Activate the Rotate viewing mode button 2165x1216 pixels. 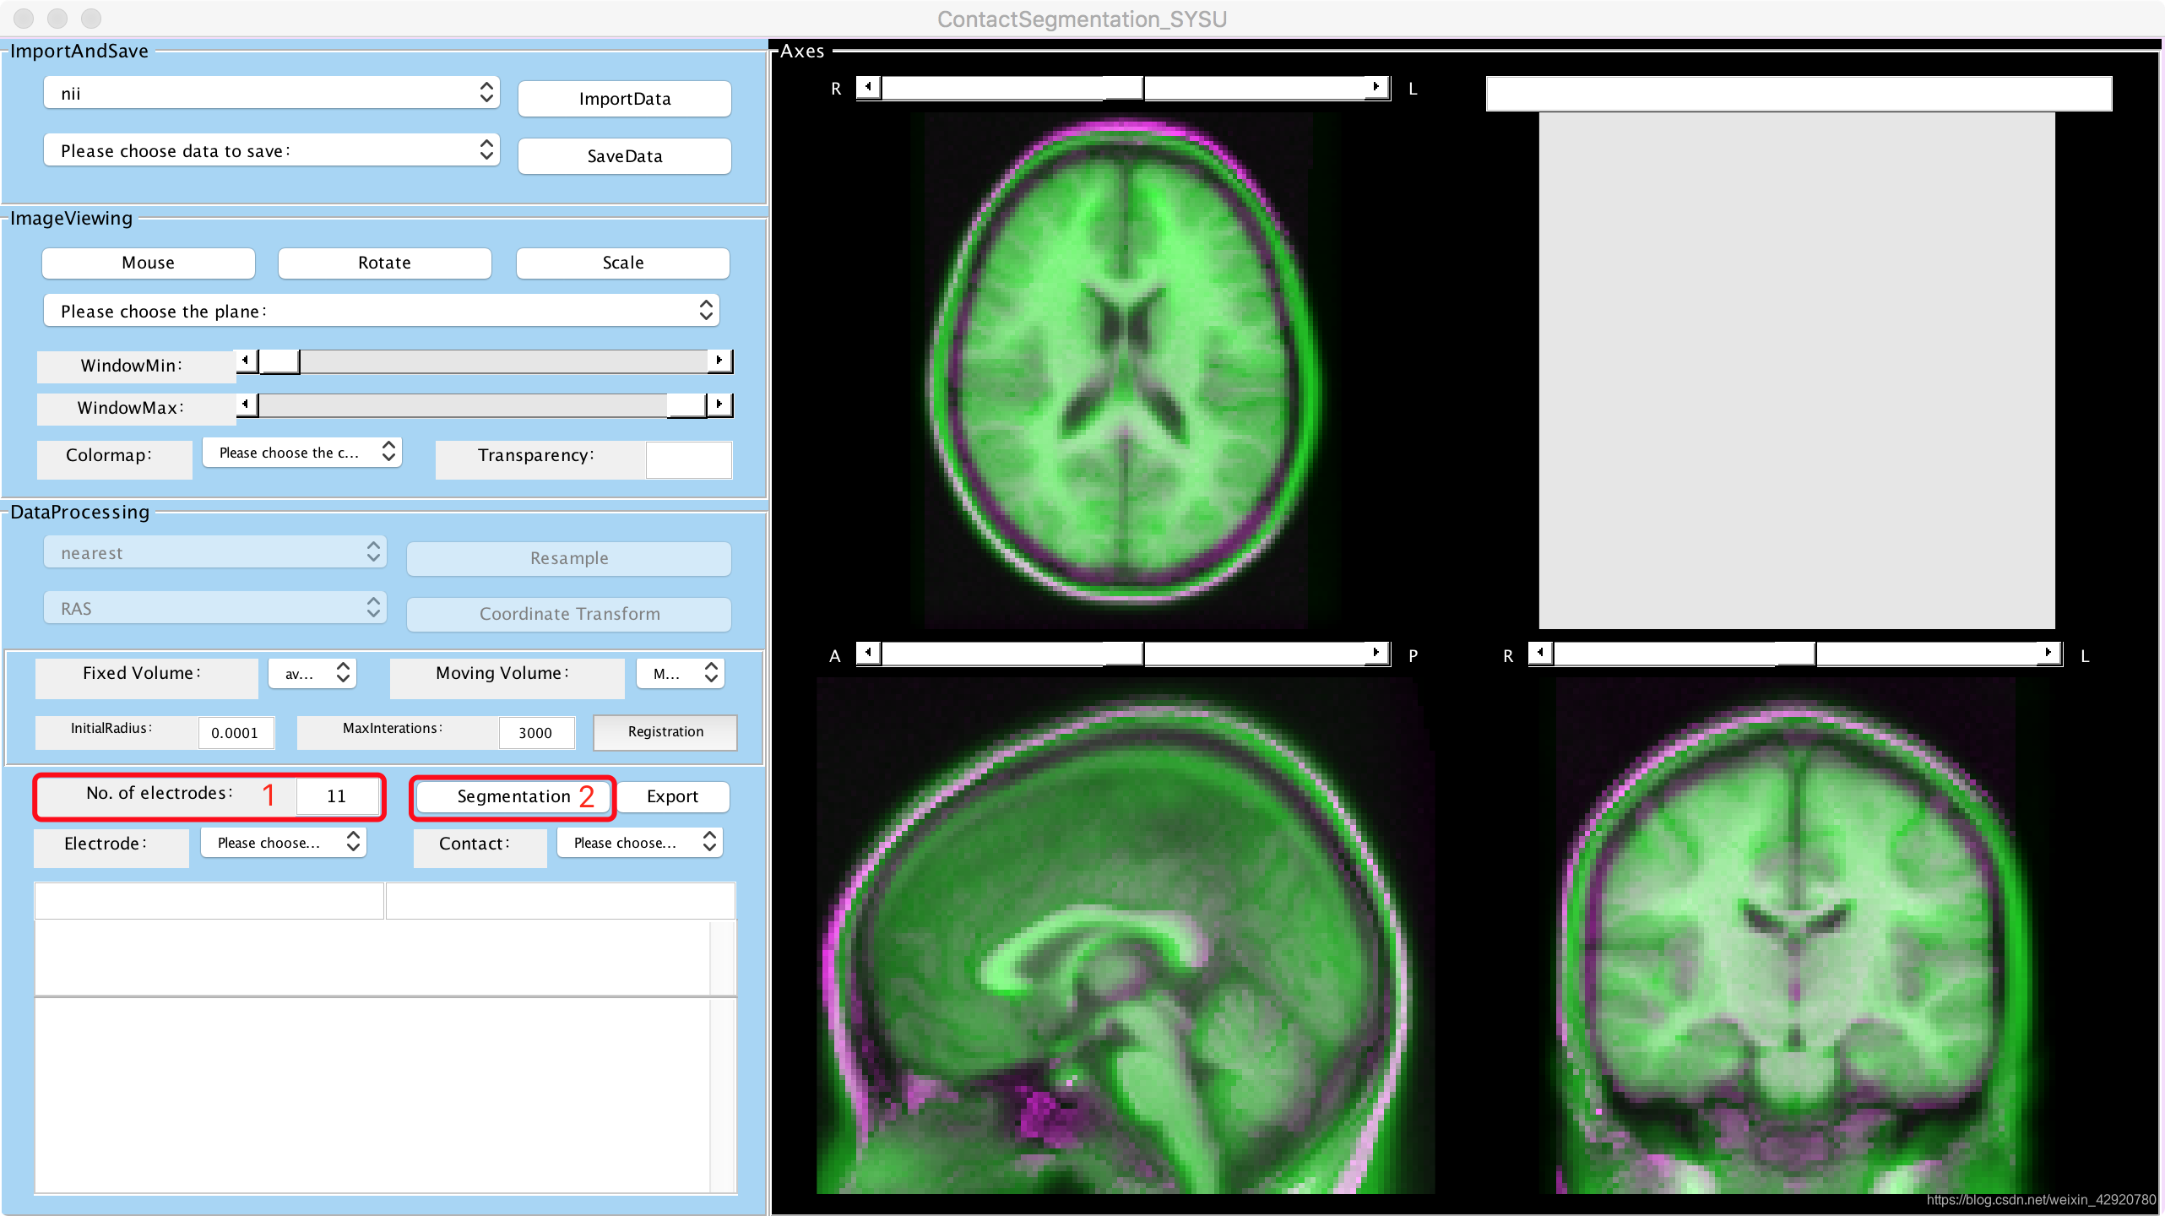click(384, 263)
